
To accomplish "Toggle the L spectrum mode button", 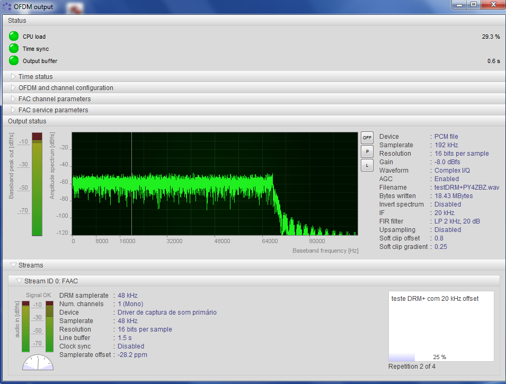I will (367, 166).
